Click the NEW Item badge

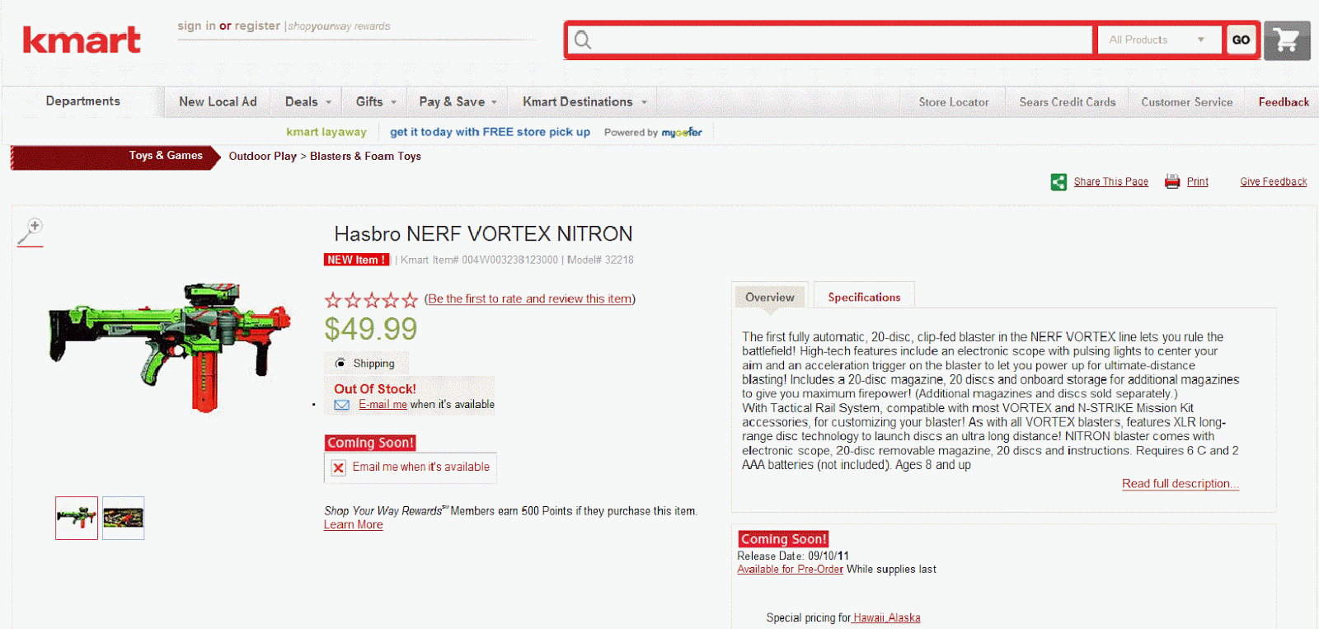pyautogui.click(x=356, y=260)
